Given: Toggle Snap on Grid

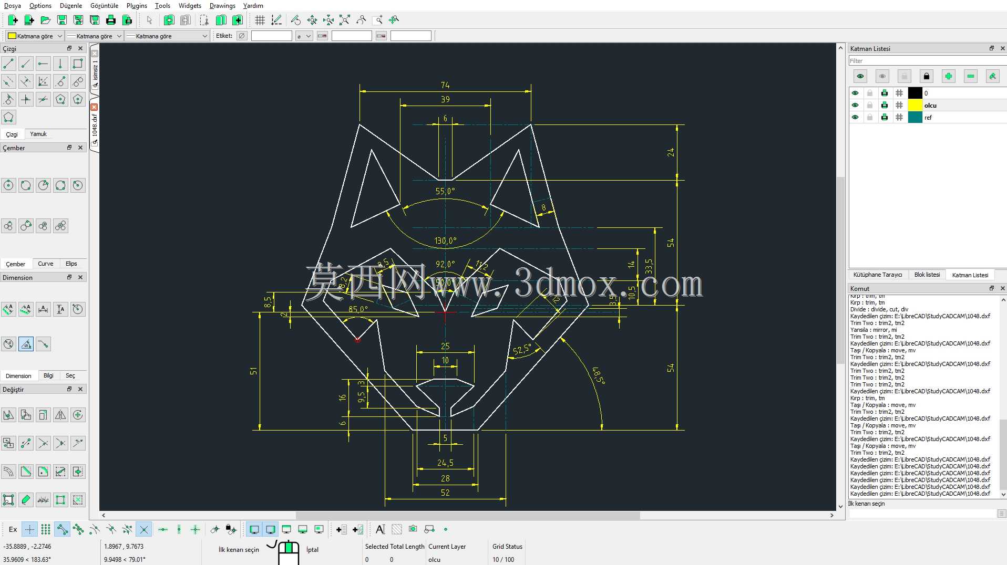Looking at the screenshot, I should [46, 529].
